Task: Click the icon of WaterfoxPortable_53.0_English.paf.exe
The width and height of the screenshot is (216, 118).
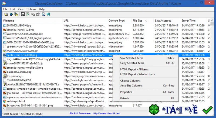Action: [5, 38]
